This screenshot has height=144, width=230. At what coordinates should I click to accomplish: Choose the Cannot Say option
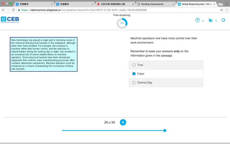134,83
